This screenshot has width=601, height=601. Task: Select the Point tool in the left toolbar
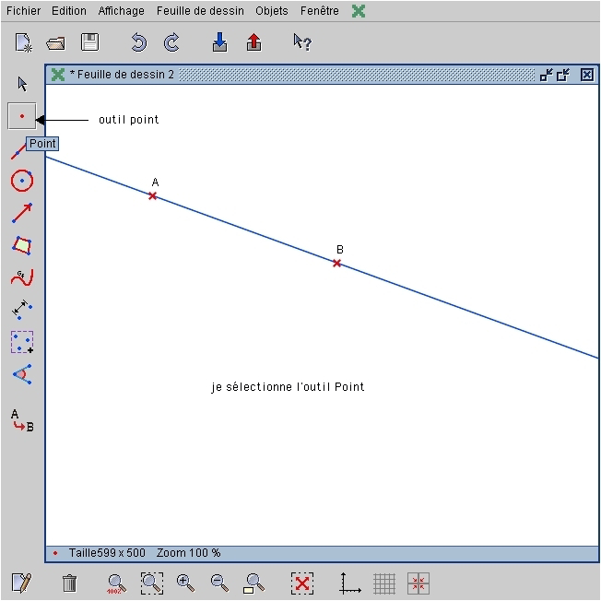coord(21,117)
